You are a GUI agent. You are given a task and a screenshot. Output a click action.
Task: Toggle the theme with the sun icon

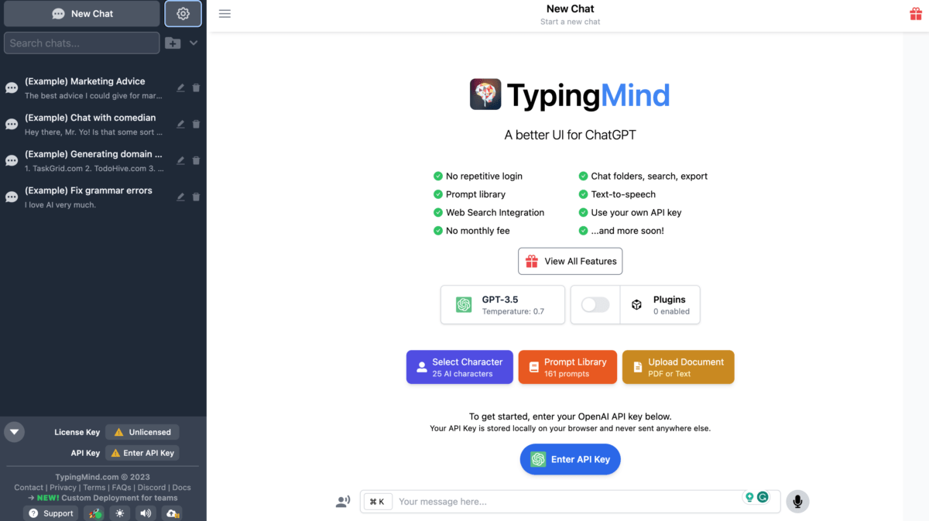tap(120, 512)
